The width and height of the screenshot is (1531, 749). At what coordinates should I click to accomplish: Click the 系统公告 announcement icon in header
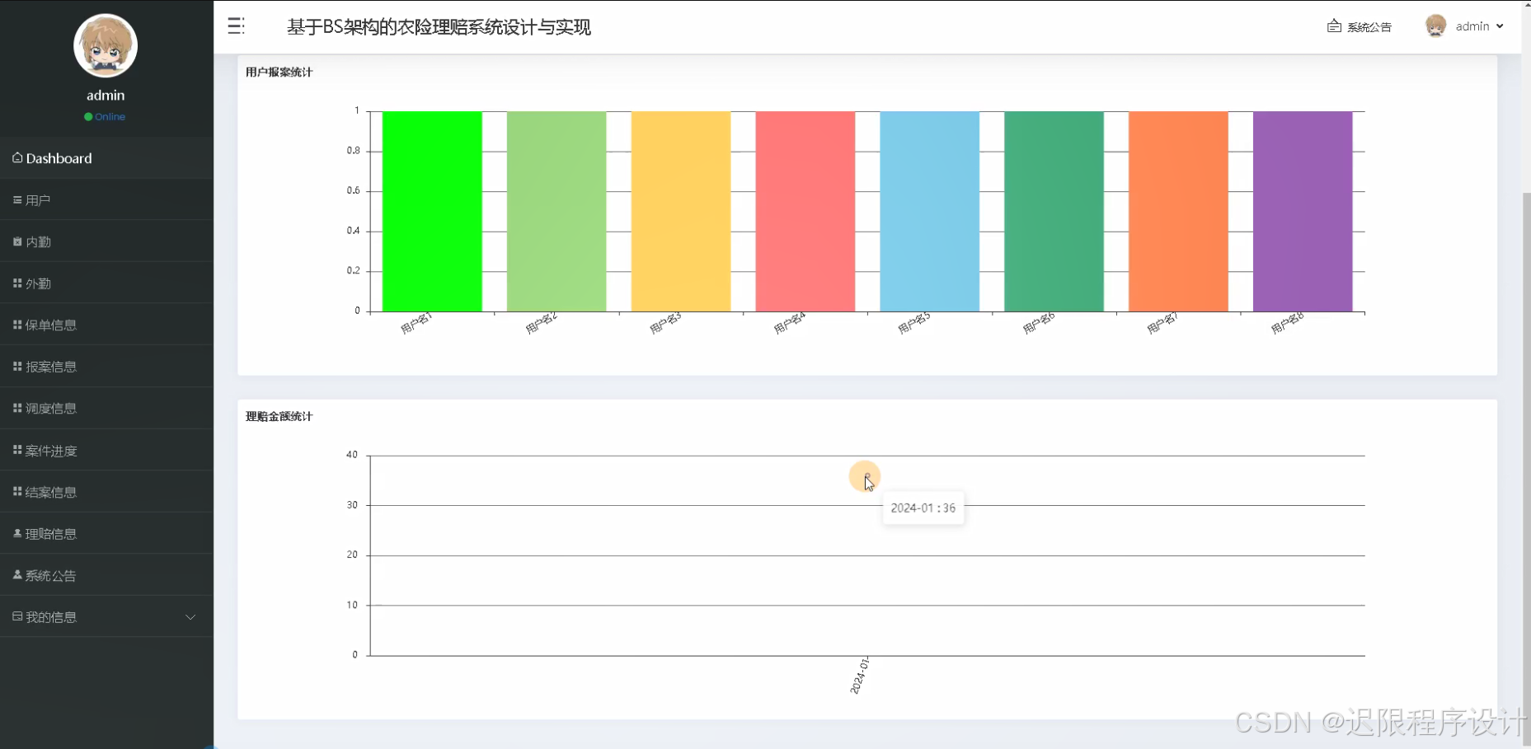click(1334, 26)
